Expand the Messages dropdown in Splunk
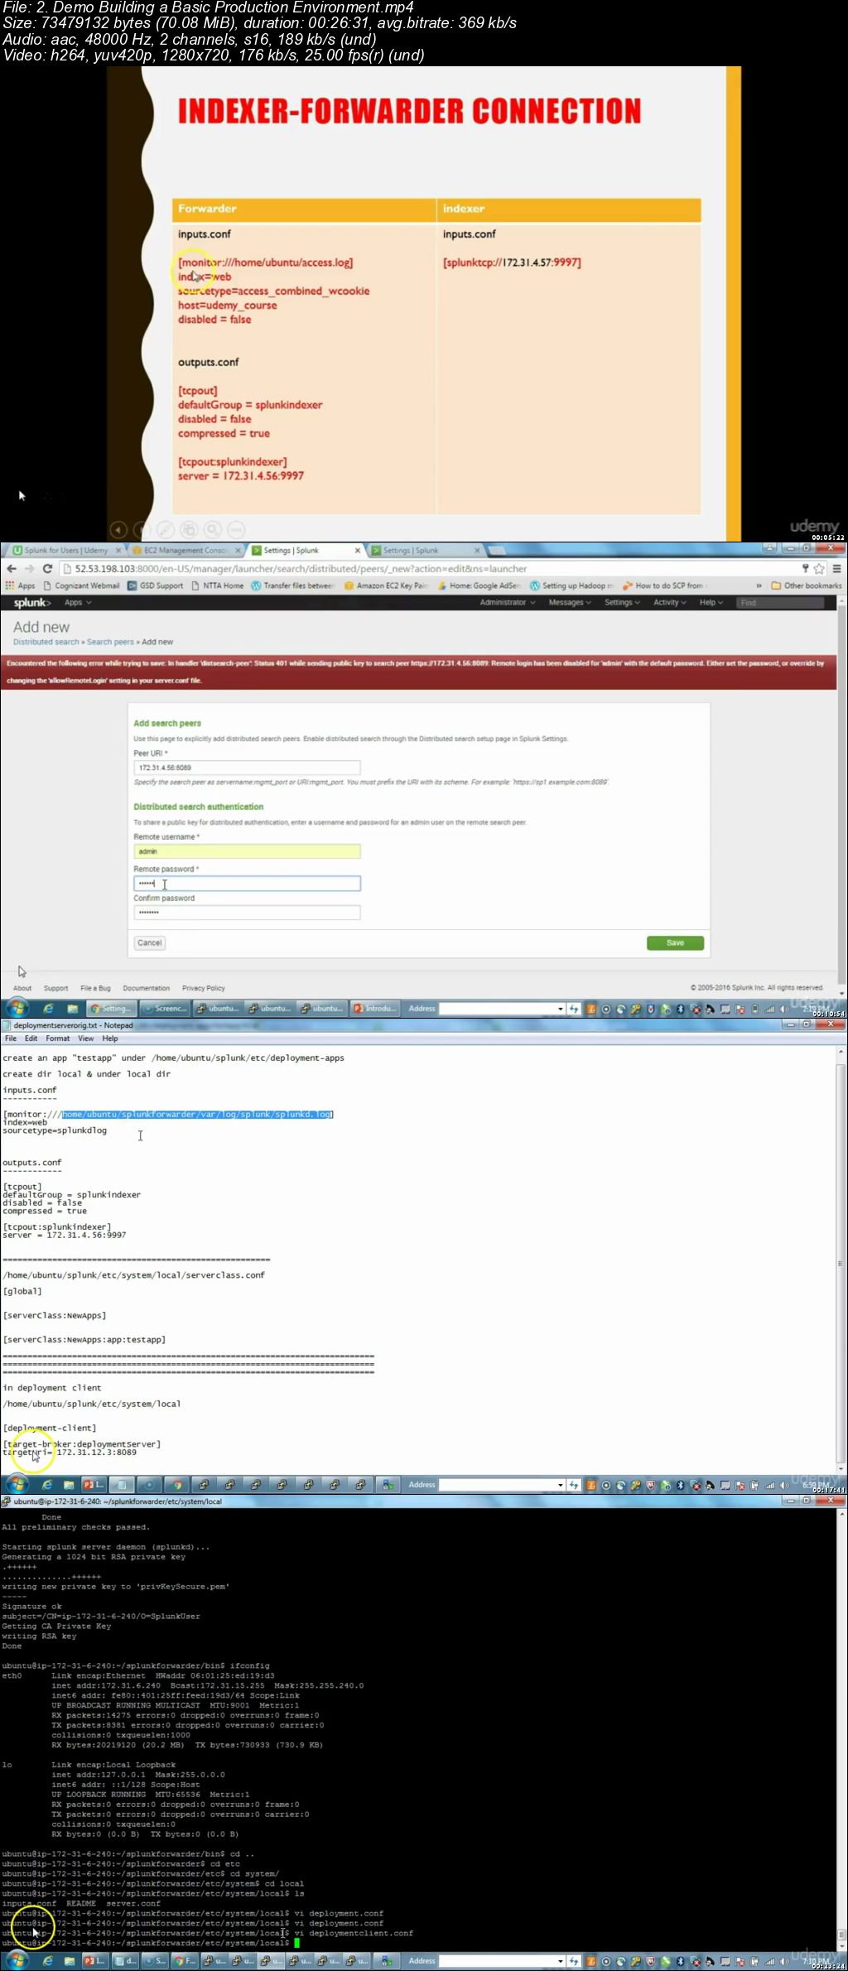Image resolution: width=848 pixels, height=1971 pixels. 570,603
